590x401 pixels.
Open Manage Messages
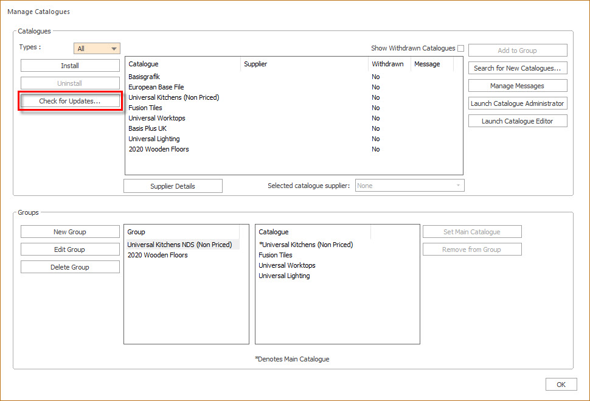[517, 85]
